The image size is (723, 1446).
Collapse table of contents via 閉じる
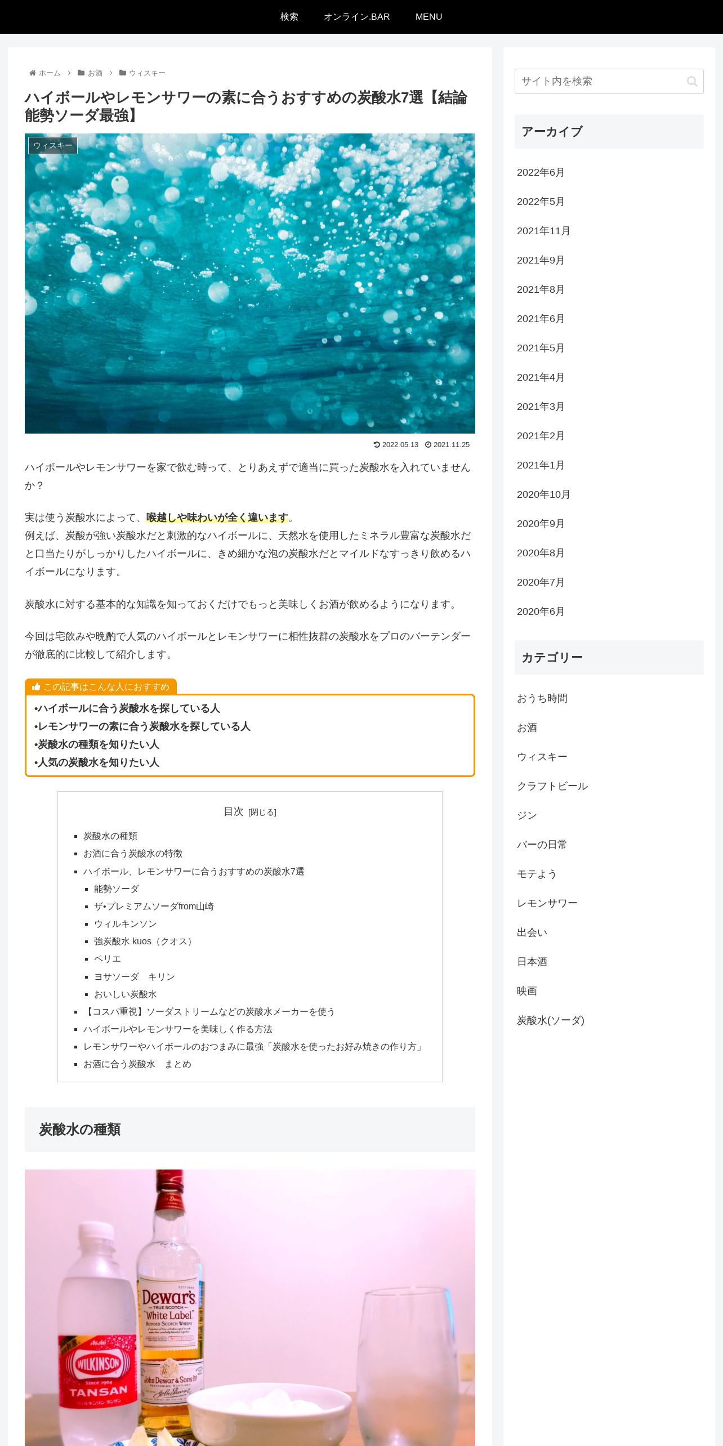tap(262, 813)
